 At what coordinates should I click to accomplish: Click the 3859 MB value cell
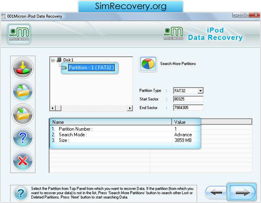pos(183,140)
